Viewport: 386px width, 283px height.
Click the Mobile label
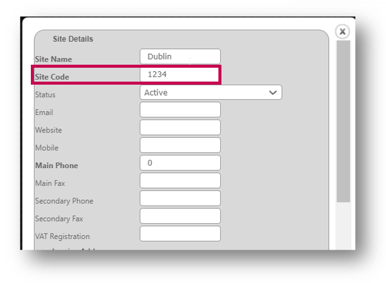click(x=47, y=148)
